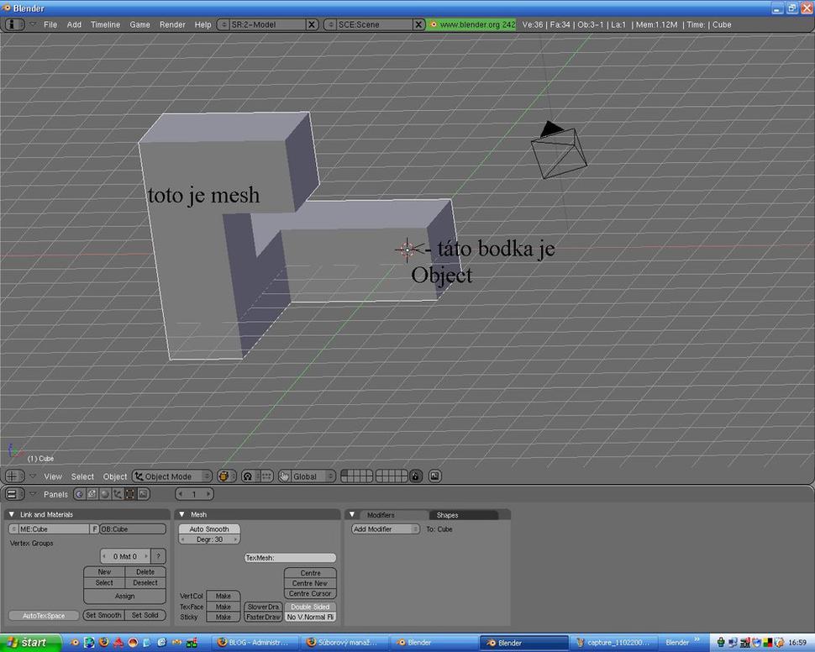Image resolution: width=815 pixels, height=652 pixels.
Task: Open the Add Modifier dropdown
Action: click(386, 529)
